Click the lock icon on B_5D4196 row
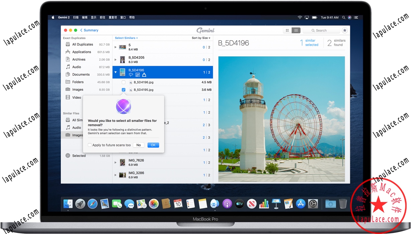 point(144,75)
